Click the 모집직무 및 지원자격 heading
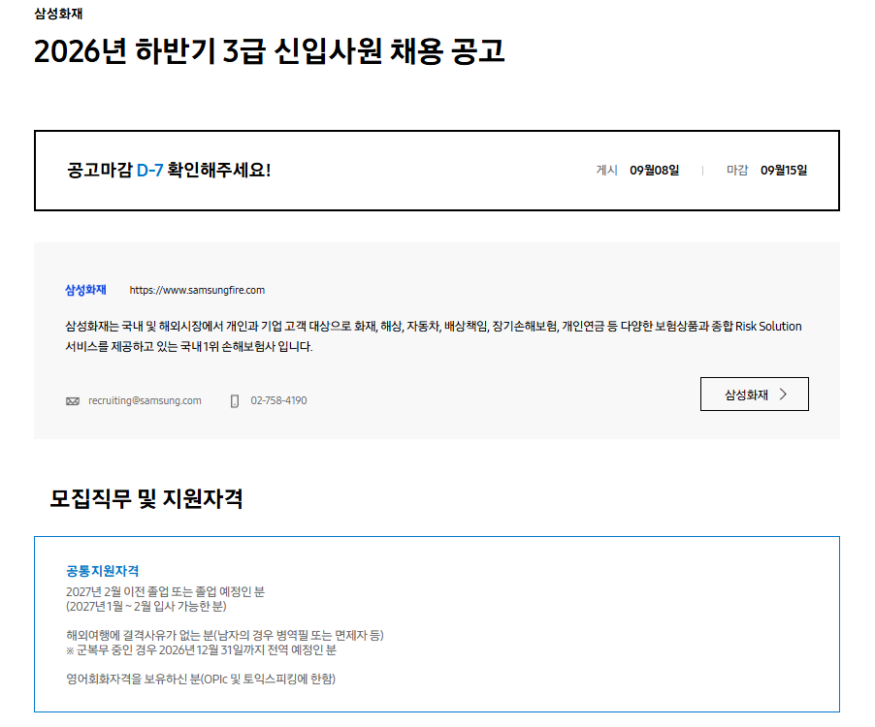 [146, 498]
